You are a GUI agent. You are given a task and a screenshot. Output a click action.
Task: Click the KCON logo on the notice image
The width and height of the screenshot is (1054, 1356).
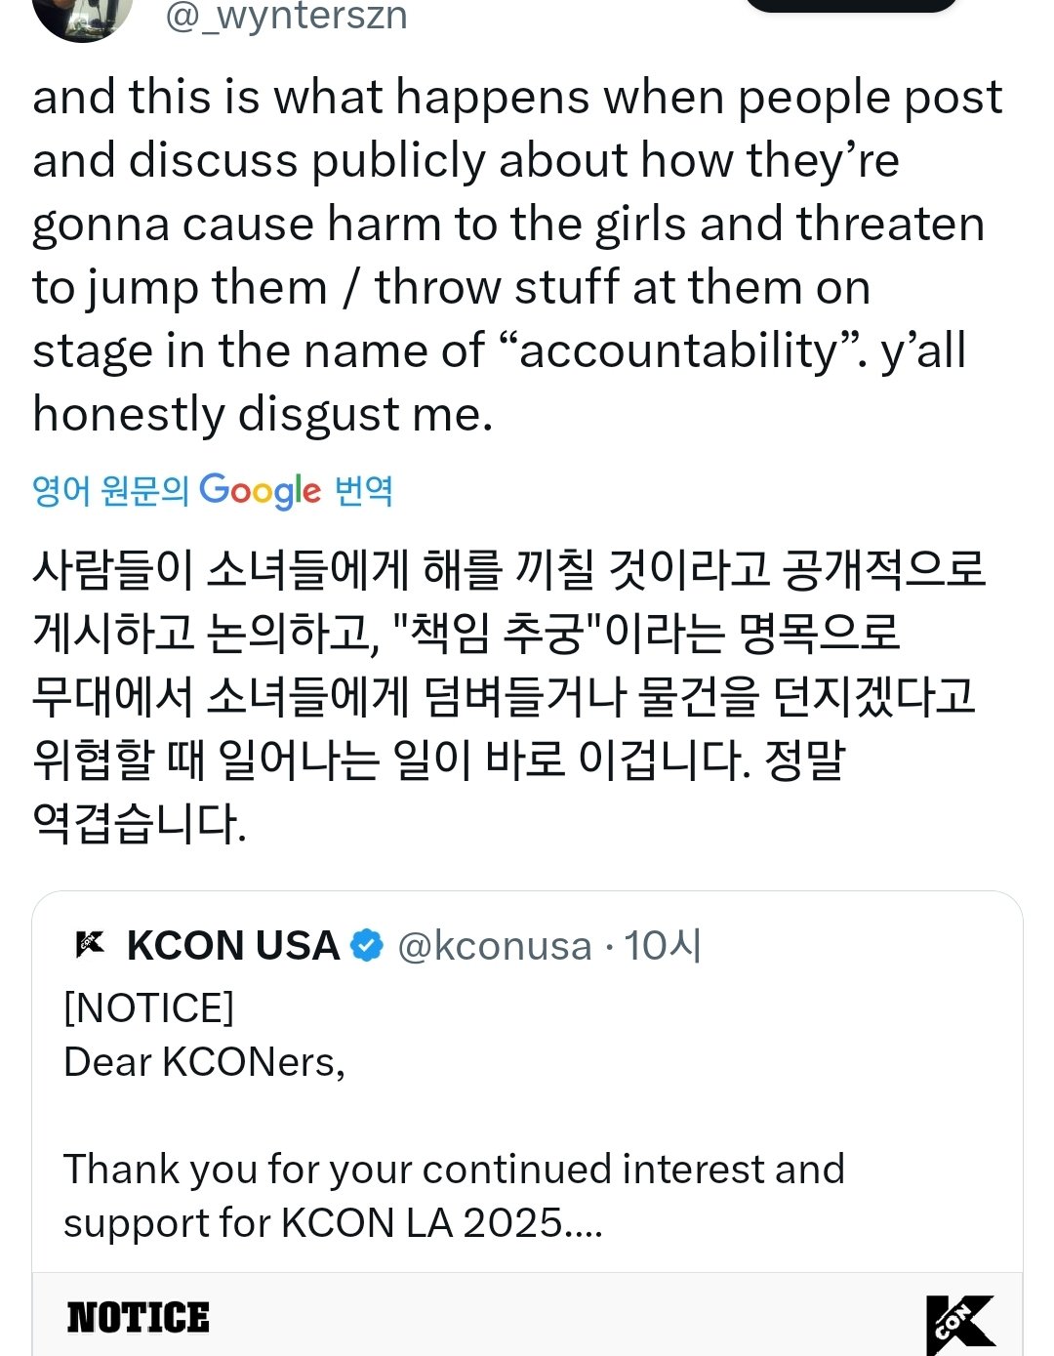point(960,1325)
